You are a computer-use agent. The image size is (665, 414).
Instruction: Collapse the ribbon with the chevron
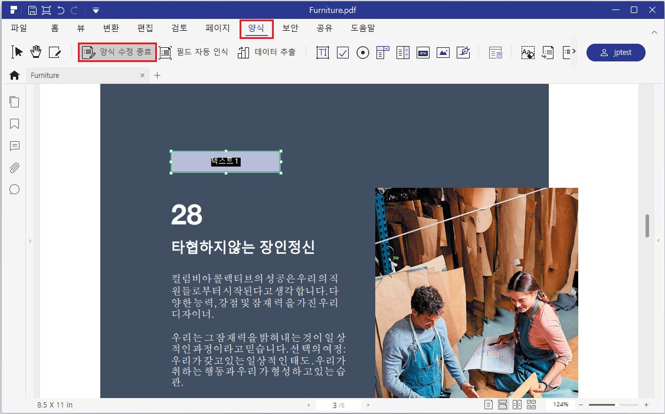click(x=654, y=32)
